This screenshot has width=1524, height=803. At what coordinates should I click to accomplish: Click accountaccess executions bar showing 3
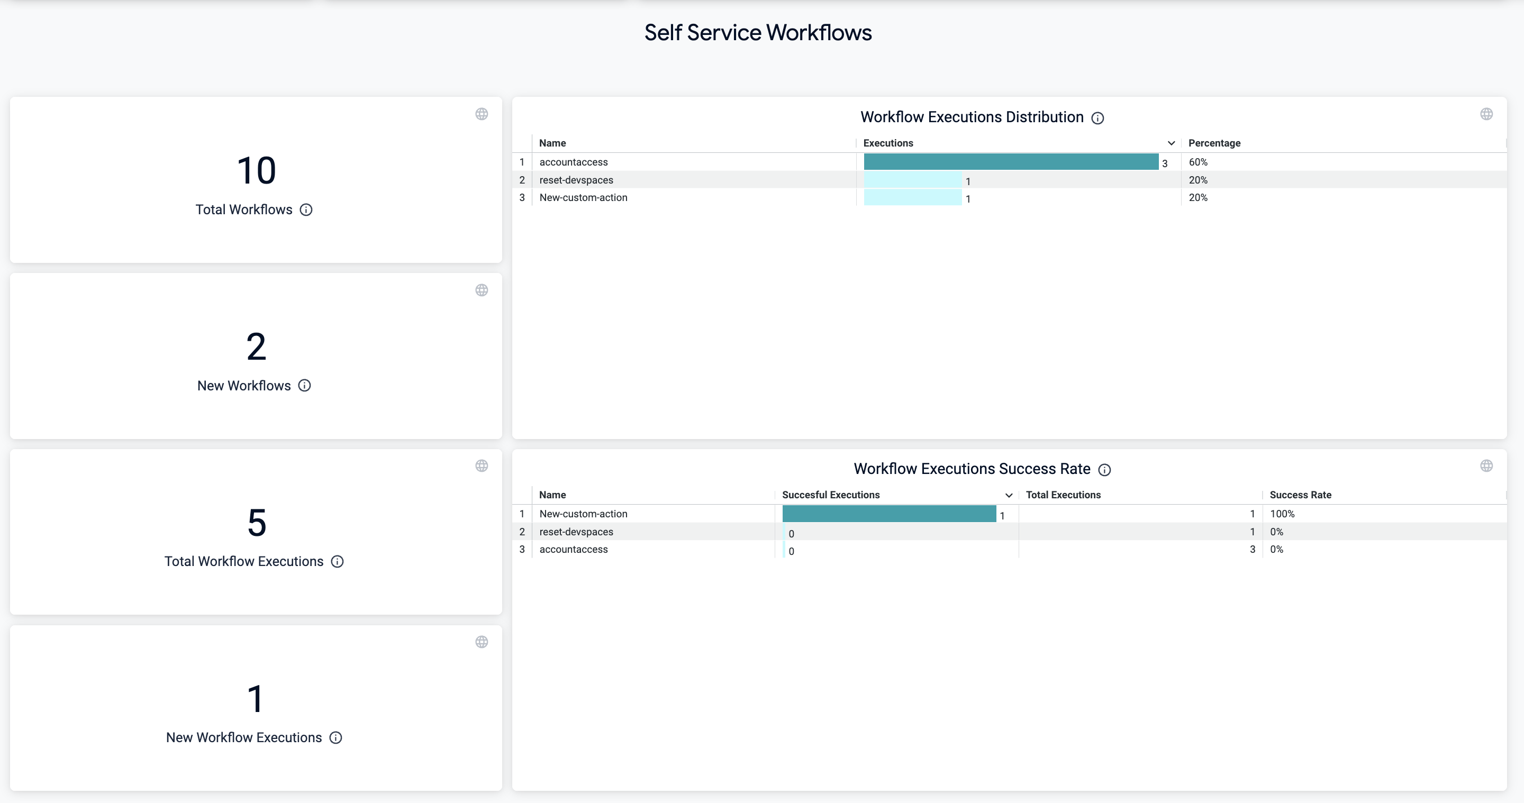click(x=1011, y=162)
